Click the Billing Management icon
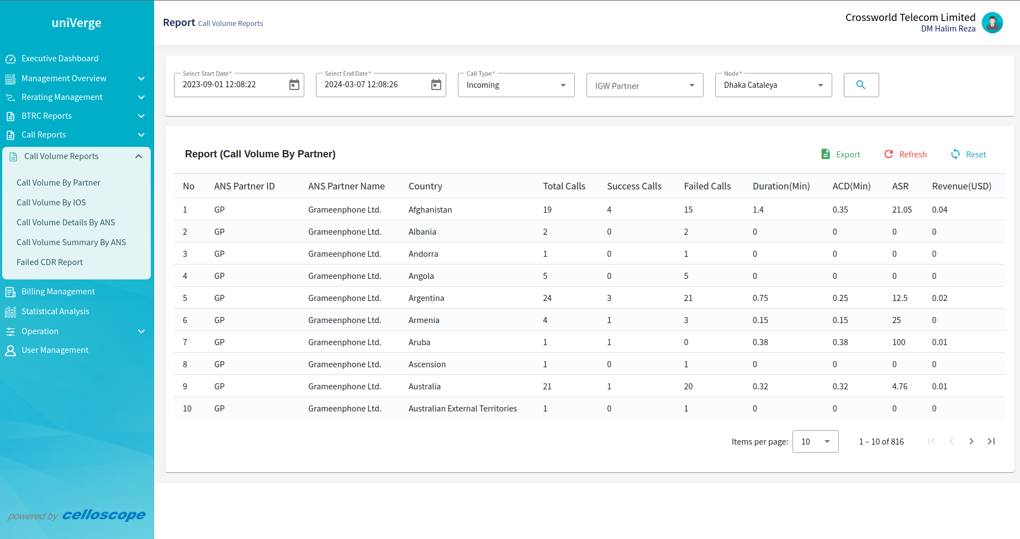The height and width of the screenshot is (539, 1020). [10, 292]
